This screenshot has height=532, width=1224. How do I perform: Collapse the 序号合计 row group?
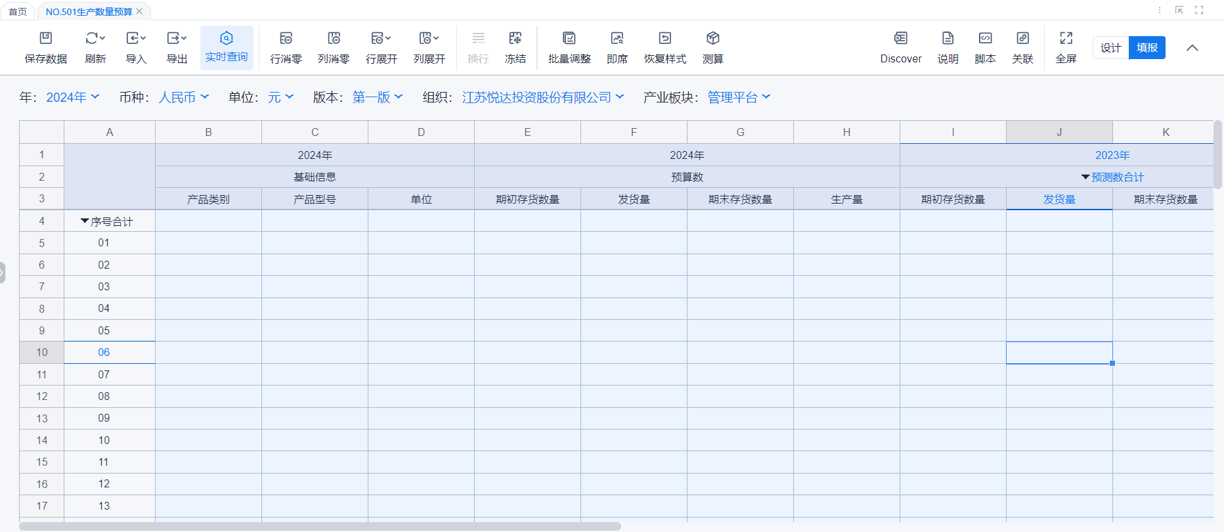85,221
